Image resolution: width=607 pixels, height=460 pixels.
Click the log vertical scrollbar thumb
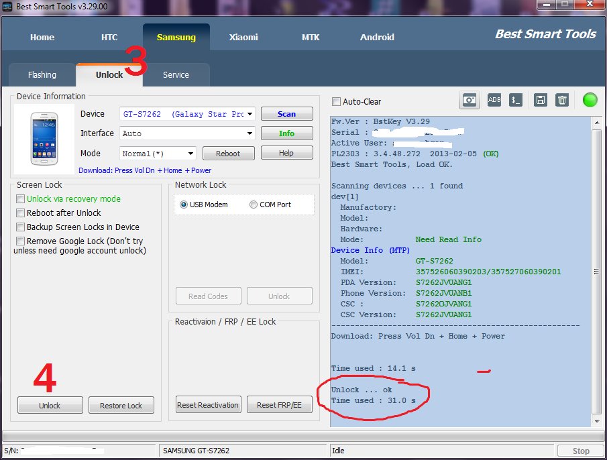(x=596, y=272)
